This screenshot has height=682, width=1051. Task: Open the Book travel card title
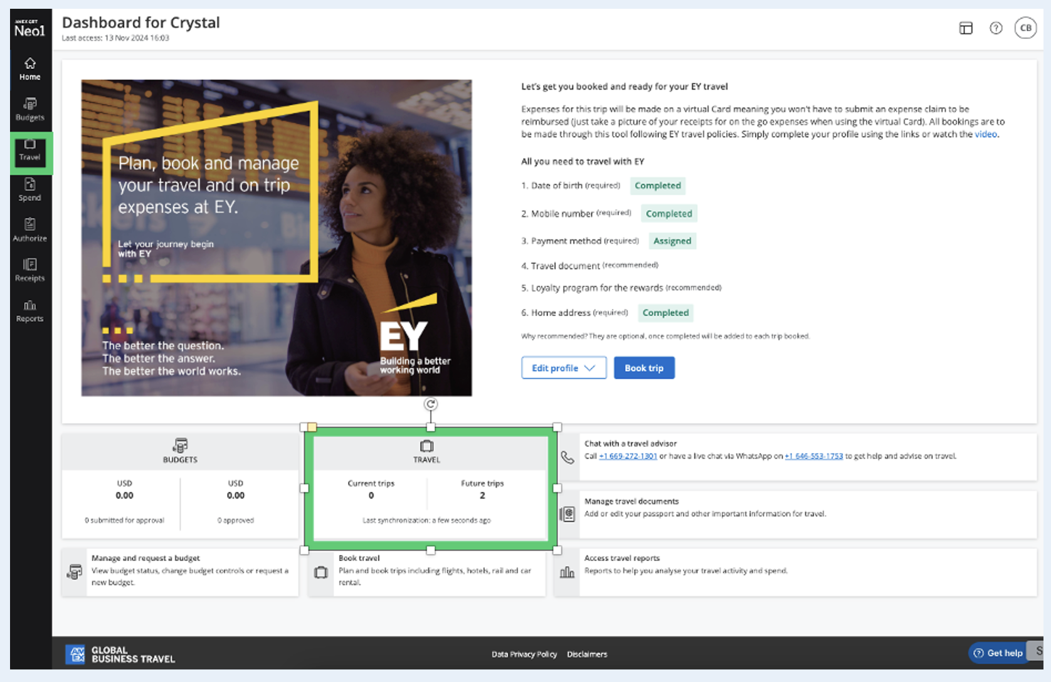pyautogui.click(x=359, y=558)
